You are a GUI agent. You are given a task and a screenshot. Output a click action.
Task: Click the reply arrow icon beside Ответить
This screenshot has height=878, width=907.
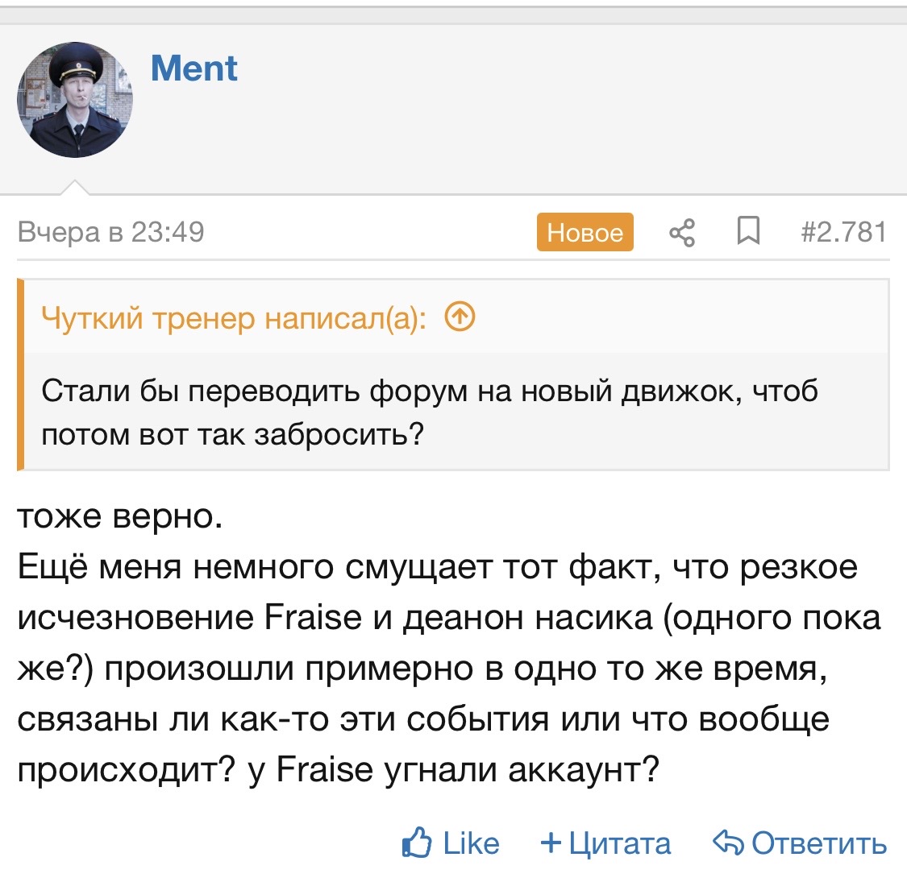tap(728, 842)
